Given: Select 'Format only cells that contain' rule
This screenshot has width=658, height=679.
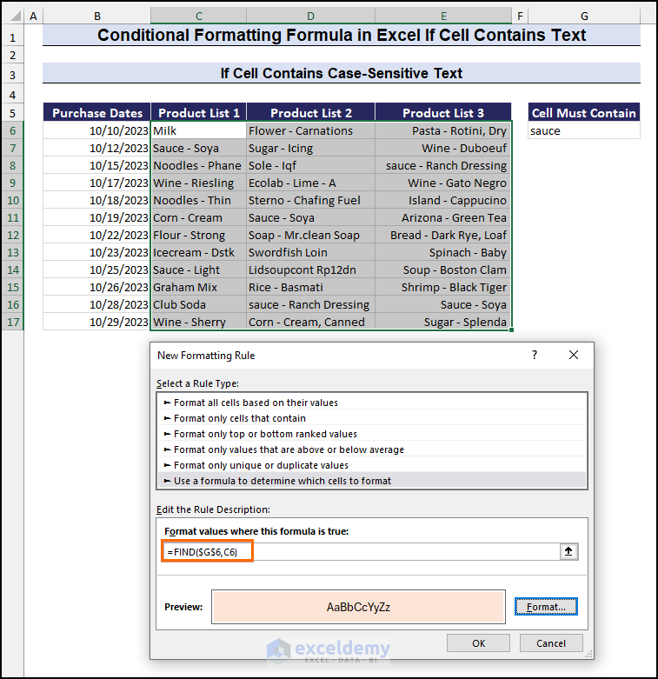Looking at the screenshot, I should pos(371,418).
